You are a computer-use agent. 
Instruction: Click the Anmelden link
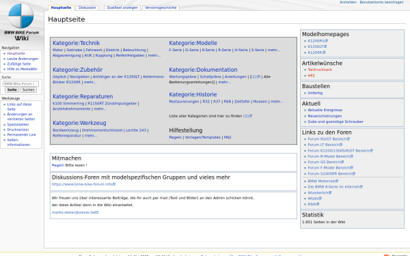(x=348, y=2)
